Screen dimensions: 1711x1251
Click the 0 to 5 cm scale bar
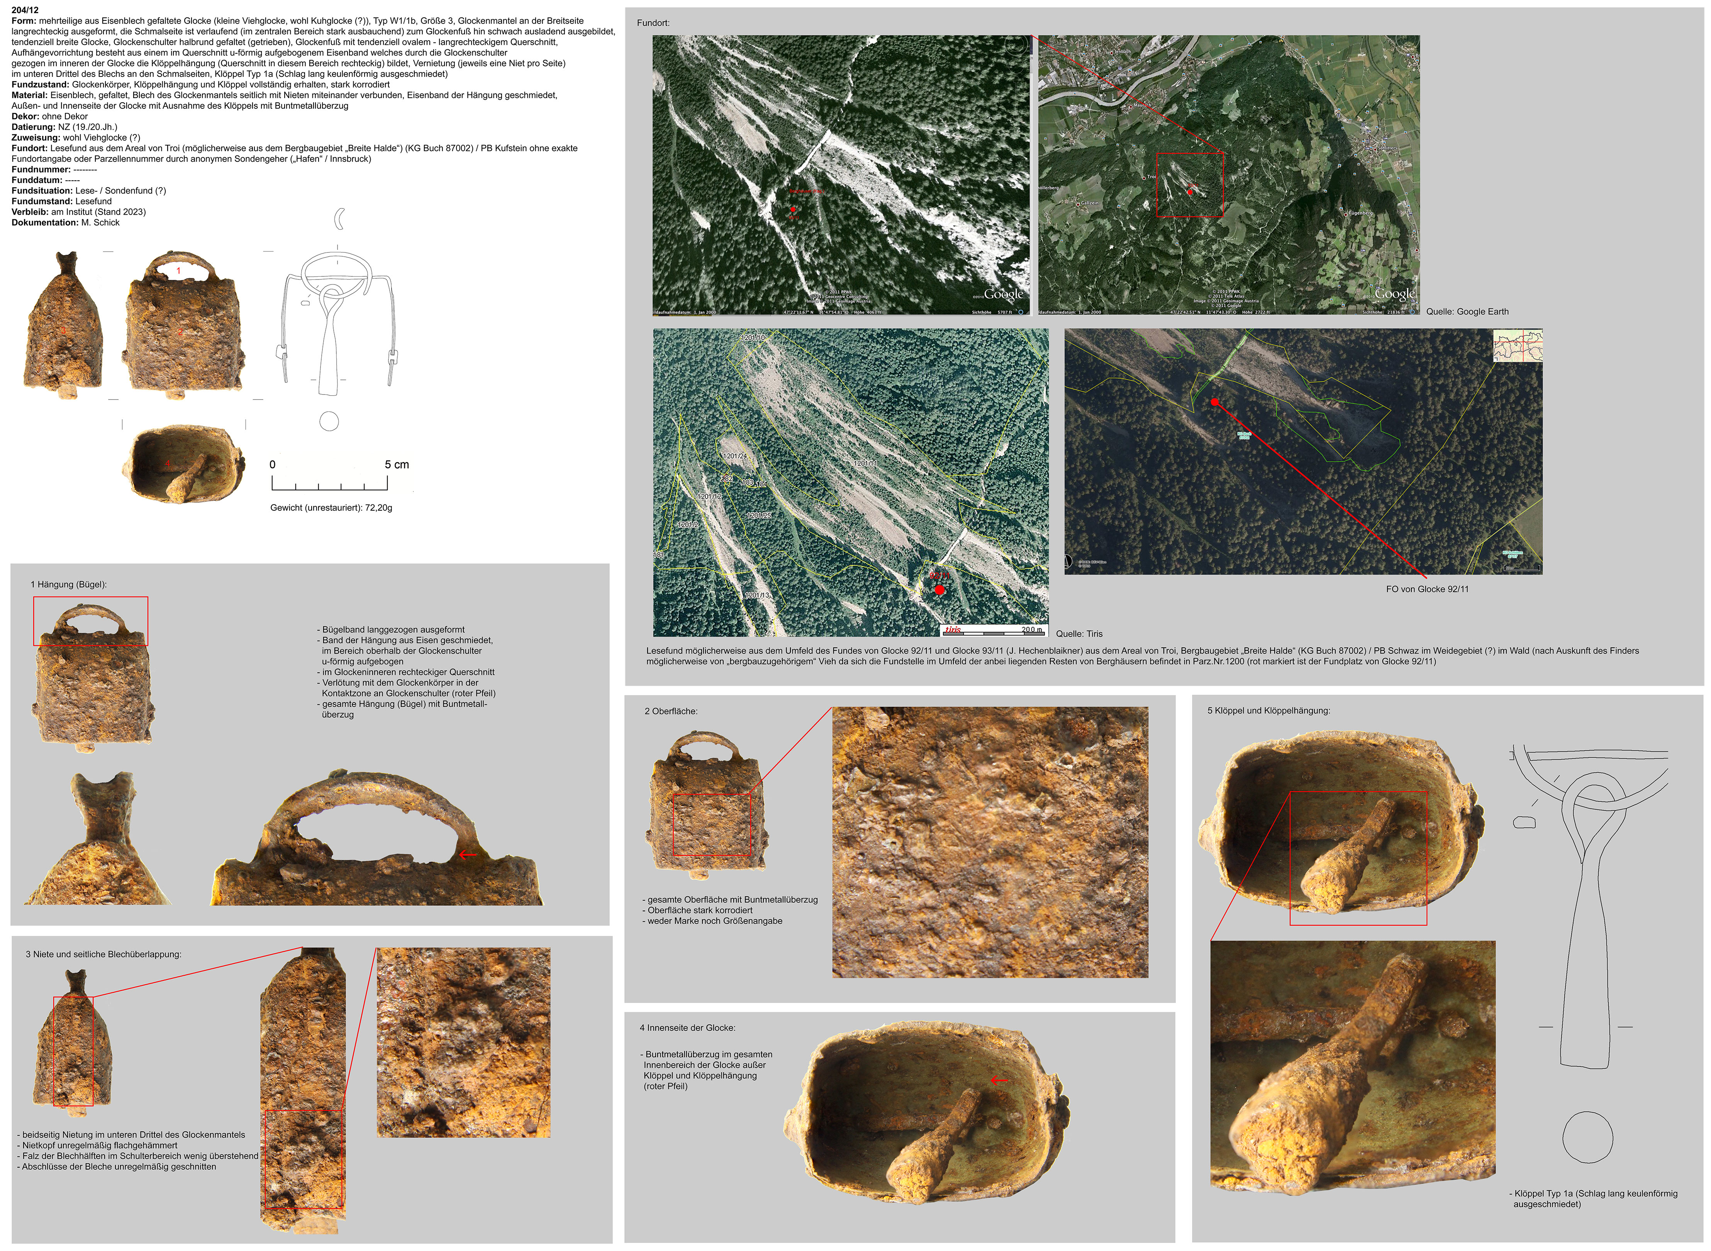point(329,484)
